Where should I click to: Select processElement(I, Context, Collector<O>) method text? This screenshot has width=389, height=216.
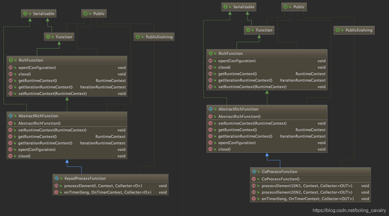(103, 186)
